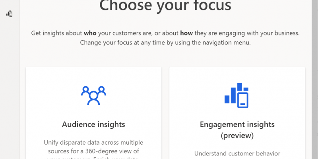
Task: Click the Engagement insights bar chart icon
Action: pos(237,95)
